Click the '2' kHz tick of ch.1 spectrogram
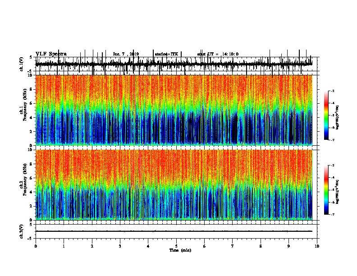This screenshot has height=276, width=357. pyautogui.click(x=32, y=131)
